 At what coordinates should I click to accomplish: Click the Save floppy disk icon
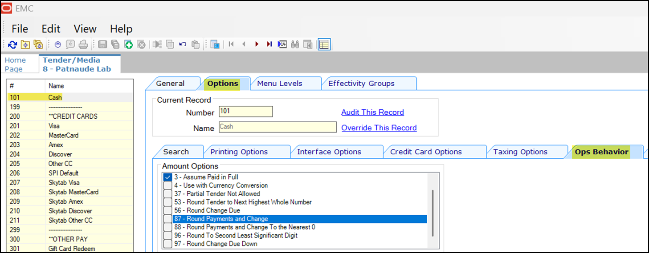[x=102, y=44]
